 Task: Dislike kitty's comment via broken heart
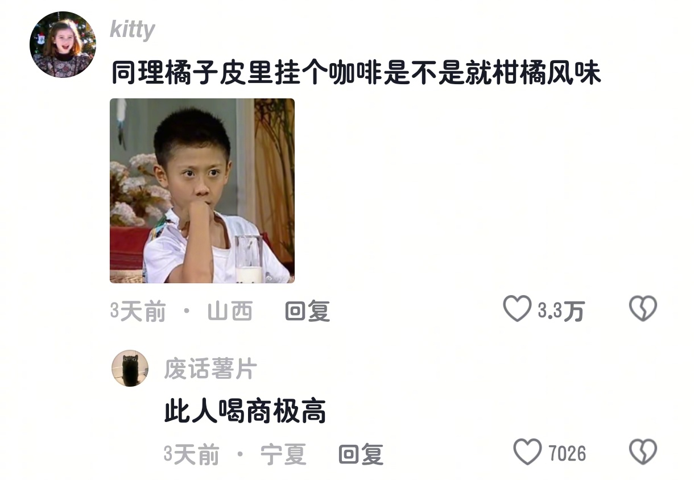pos(643,309)
